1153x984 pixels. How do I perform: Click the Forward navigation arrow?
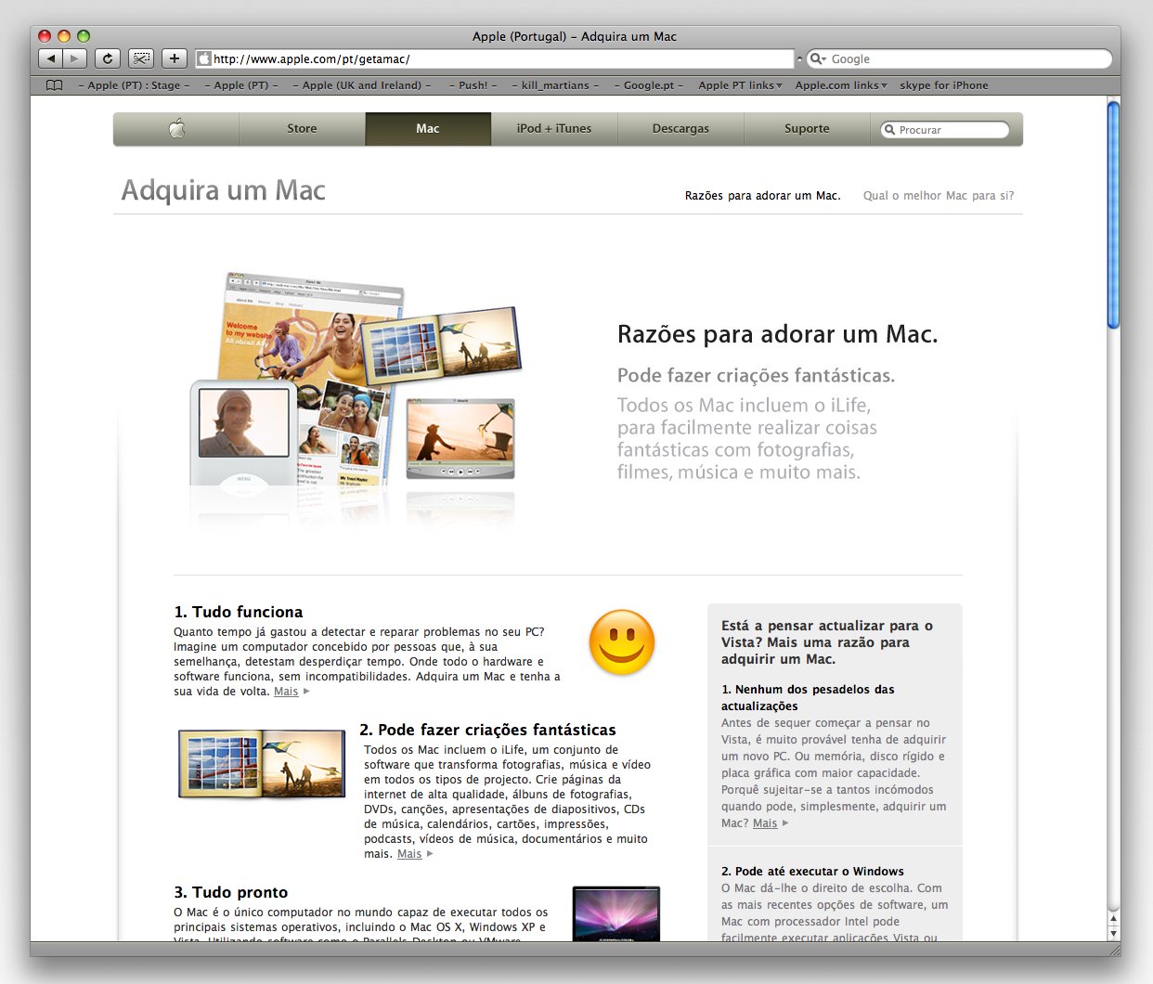(72, 58)
